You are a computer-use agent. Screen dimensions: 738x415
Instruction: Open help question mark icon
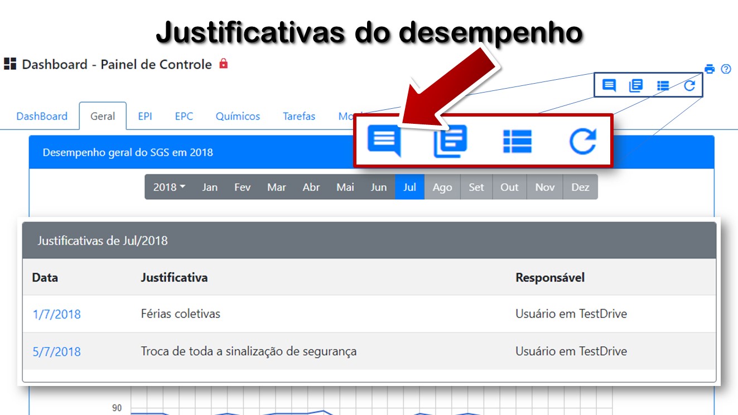click(x=726, y=69)
